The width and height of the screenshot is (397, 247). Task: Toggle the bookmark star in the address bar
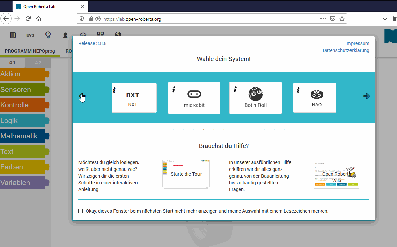[342, 19]
